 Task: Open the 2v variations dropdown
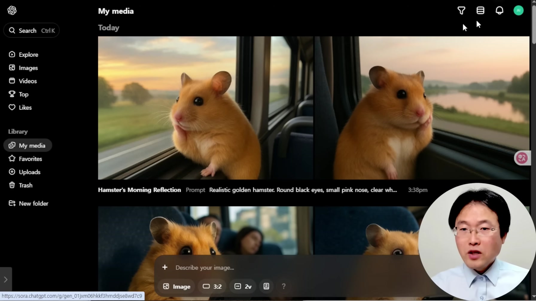(243, 286)
